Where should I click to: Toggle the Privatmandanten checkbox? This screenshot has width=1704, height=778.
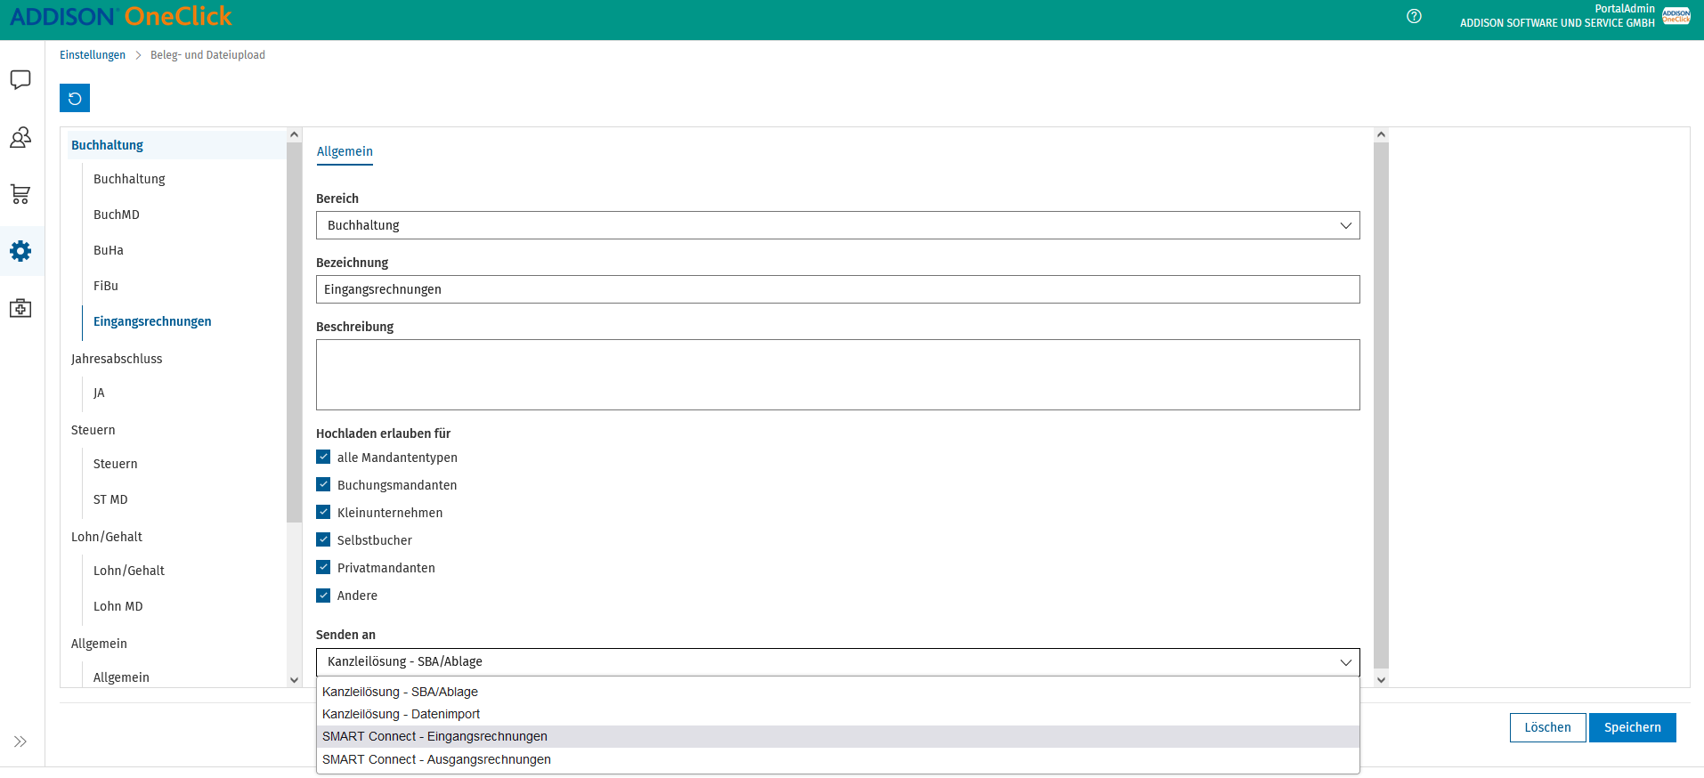323,567
